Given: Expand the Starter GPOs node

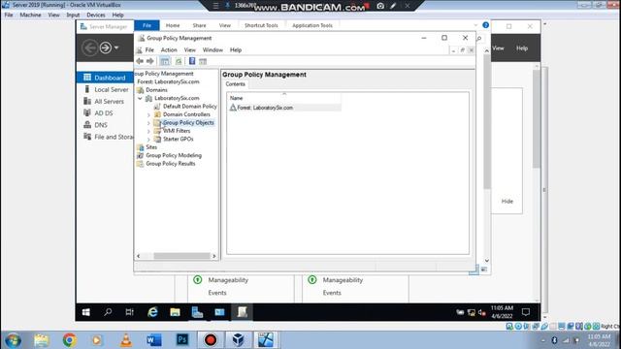Looking at the screenshot, I should click(x=148, y=140).
